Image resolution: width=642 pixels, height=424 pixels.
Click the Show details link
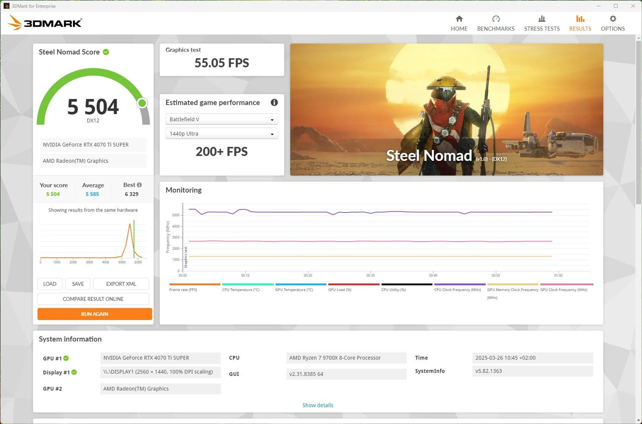(318, 405)
